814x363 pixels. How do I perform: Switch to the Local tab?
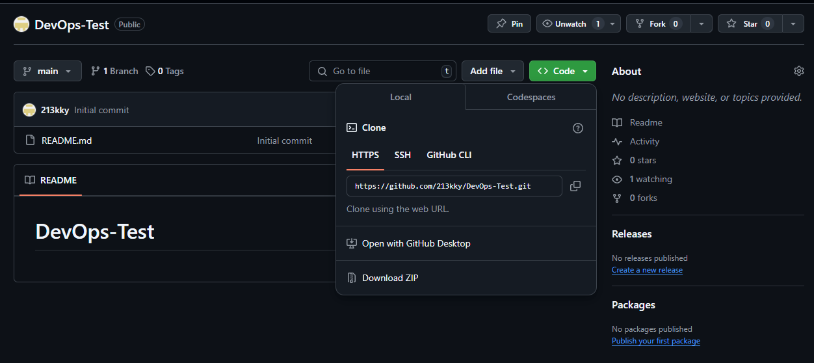click(x=400, y=97)
